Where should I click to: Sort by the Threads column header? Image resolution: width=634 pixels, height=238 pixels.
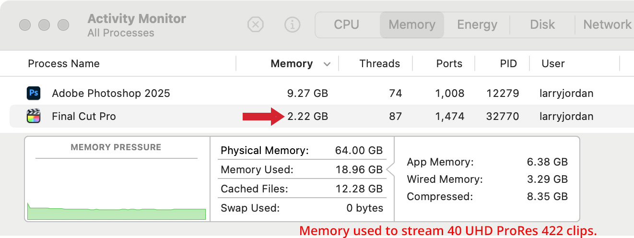(x=380, y=63)
